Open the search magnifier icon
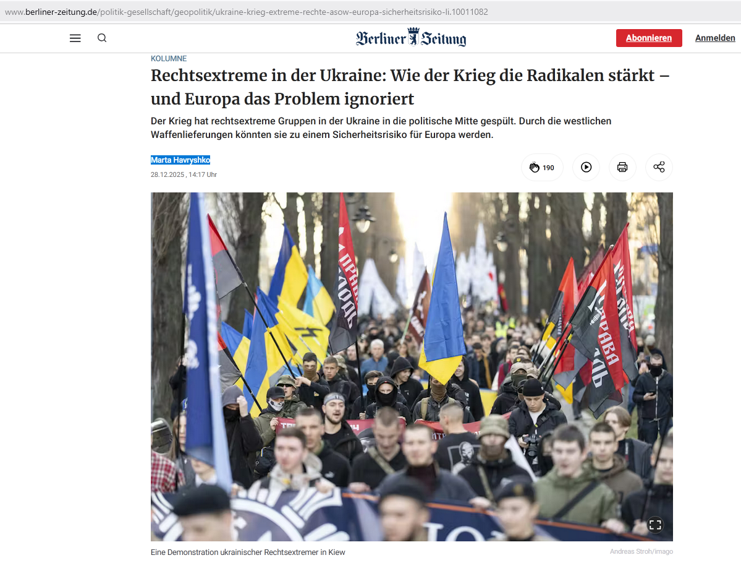741x563 pixels. (102, 38)
